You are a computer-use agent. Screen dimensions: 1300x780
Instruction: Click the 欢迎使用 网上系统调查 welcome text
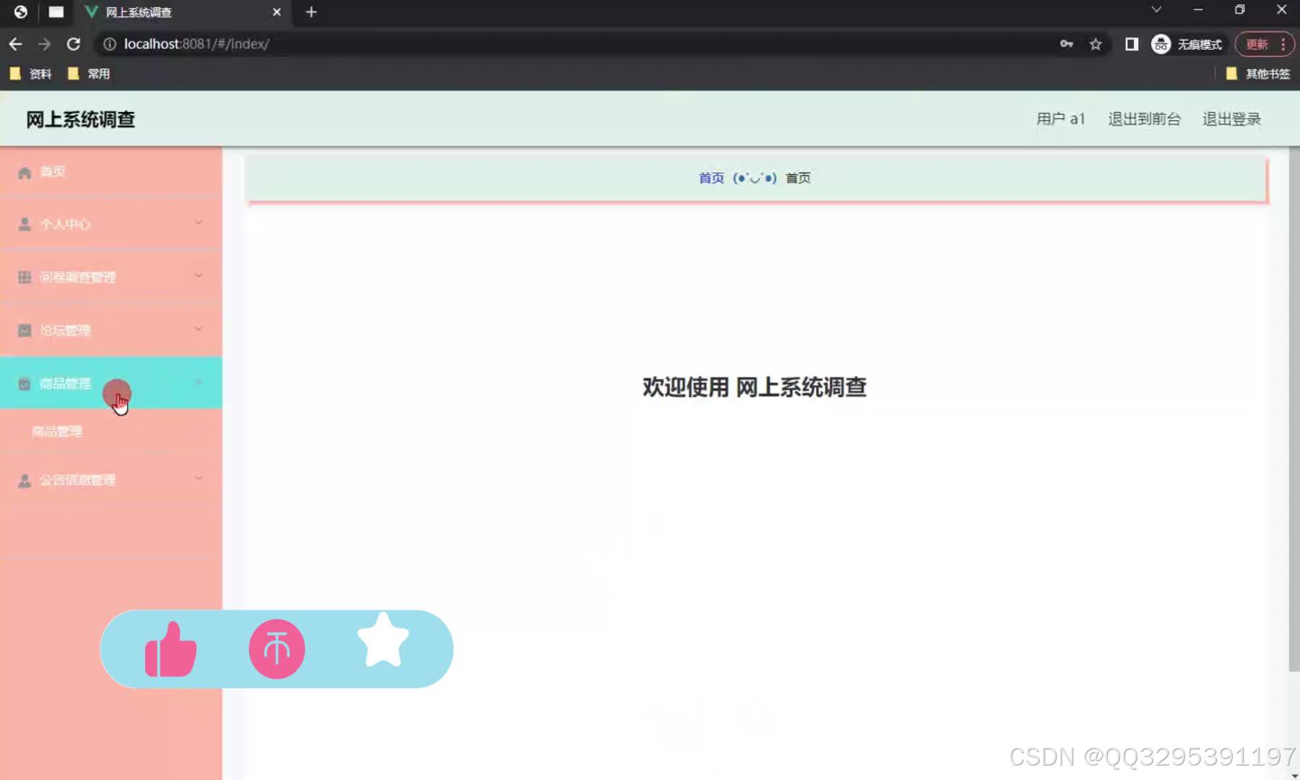click(x=755, y=388)
